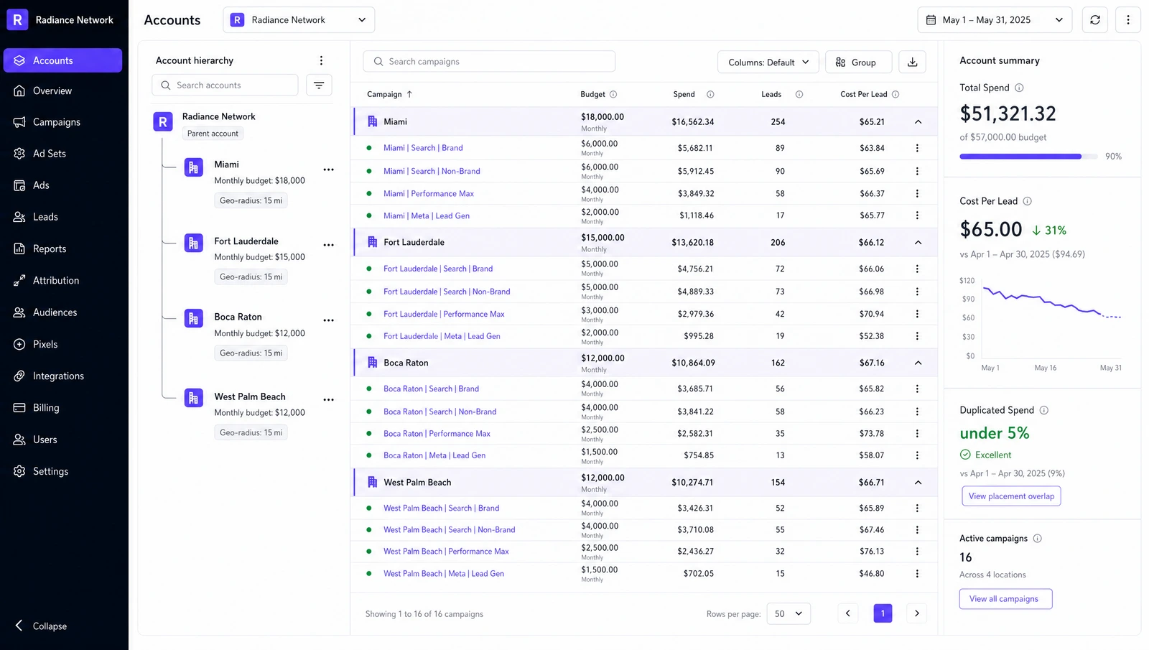The width and height of the screenshot is (1149, 650).
Task: Navigate to Attribution in the sidebar
Action: [x=56, y=281]
